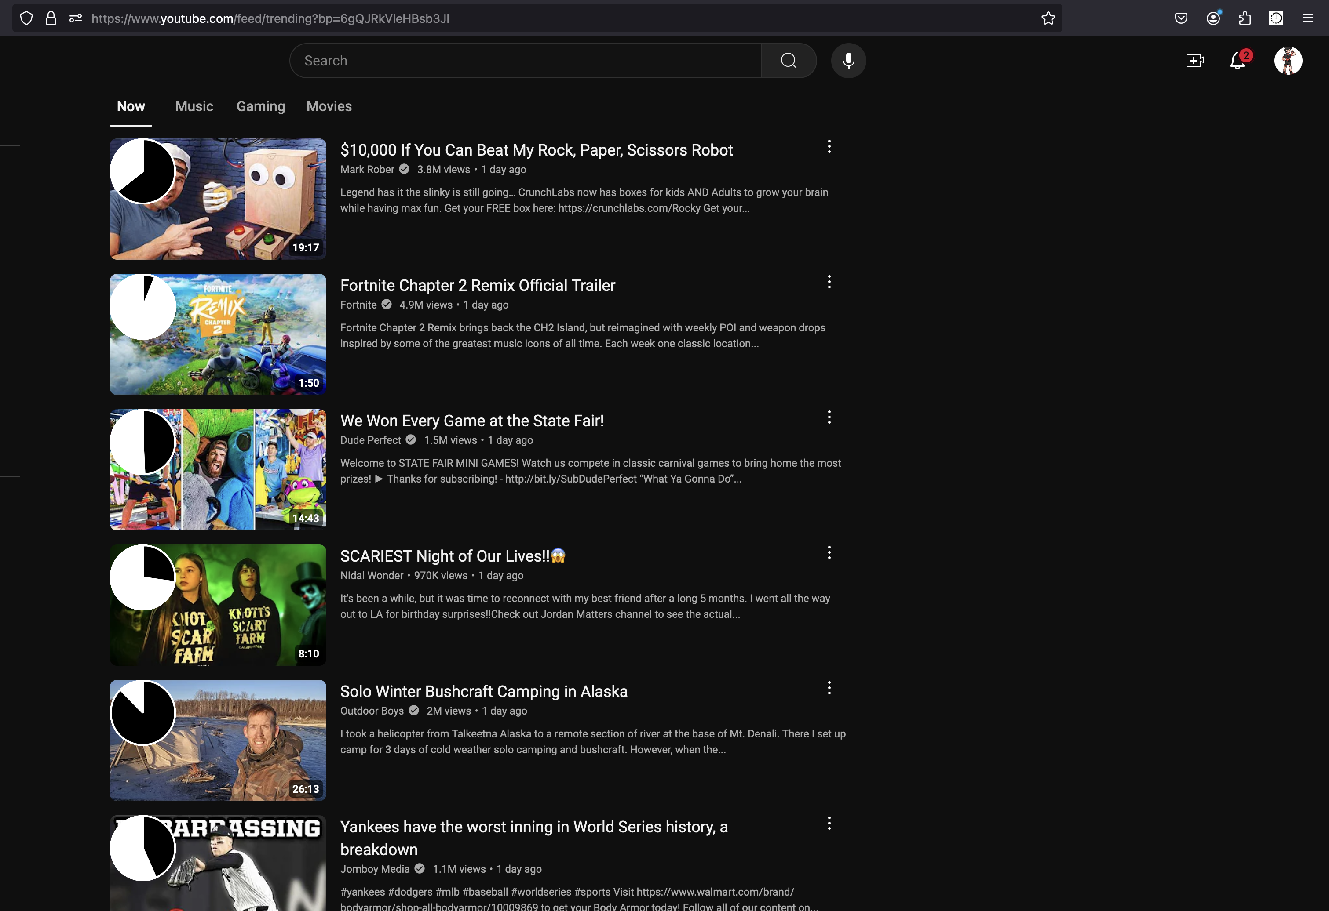Click the site permissions icon in address bar

(x=76, y=18)
